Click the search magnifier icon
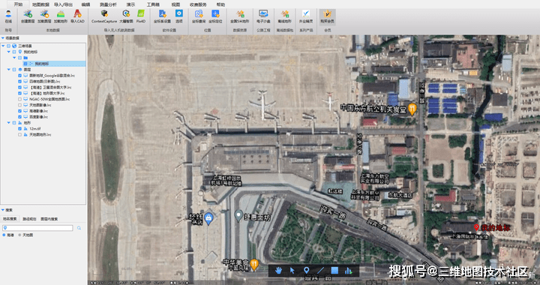Viewport: 540px width, 285px height. coord(79,228)
